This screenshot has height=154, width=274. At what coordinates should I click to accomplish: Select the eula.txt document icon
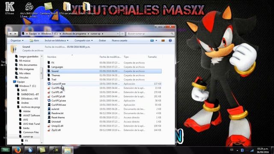(x=49, y=109)
